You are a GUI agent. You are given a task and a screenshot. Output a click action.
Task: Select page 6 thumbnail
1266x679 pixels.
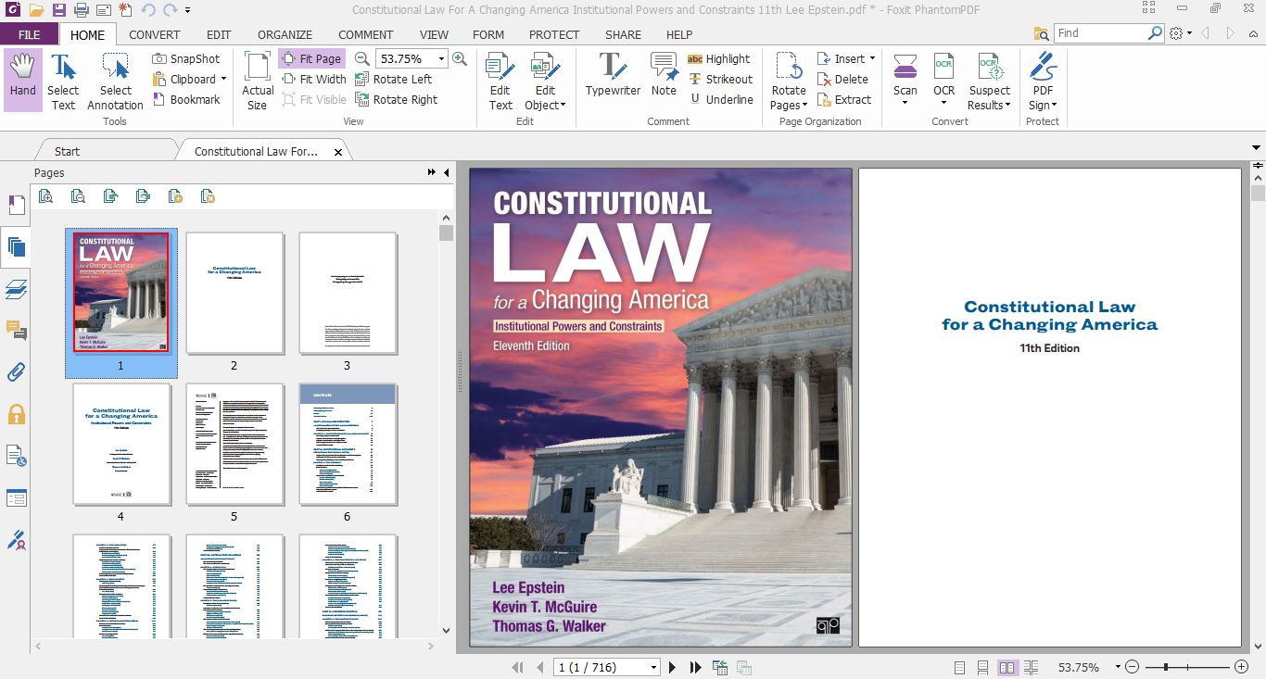tap(348, 445)
